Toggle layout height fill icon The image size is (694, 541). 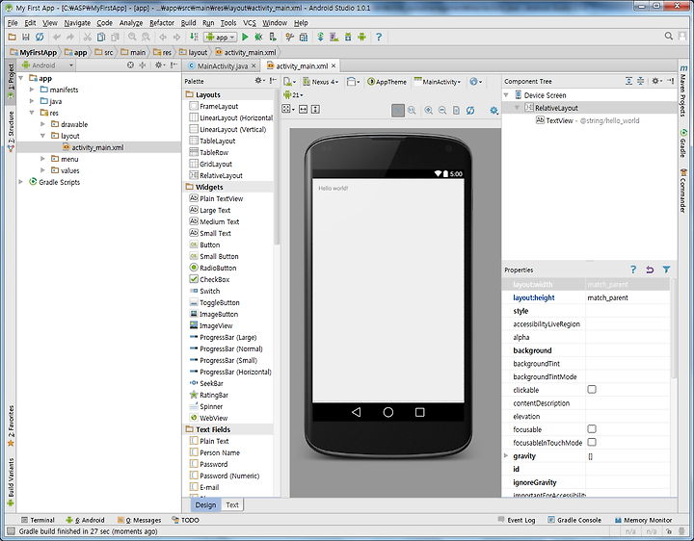click(x=315, y=109)
